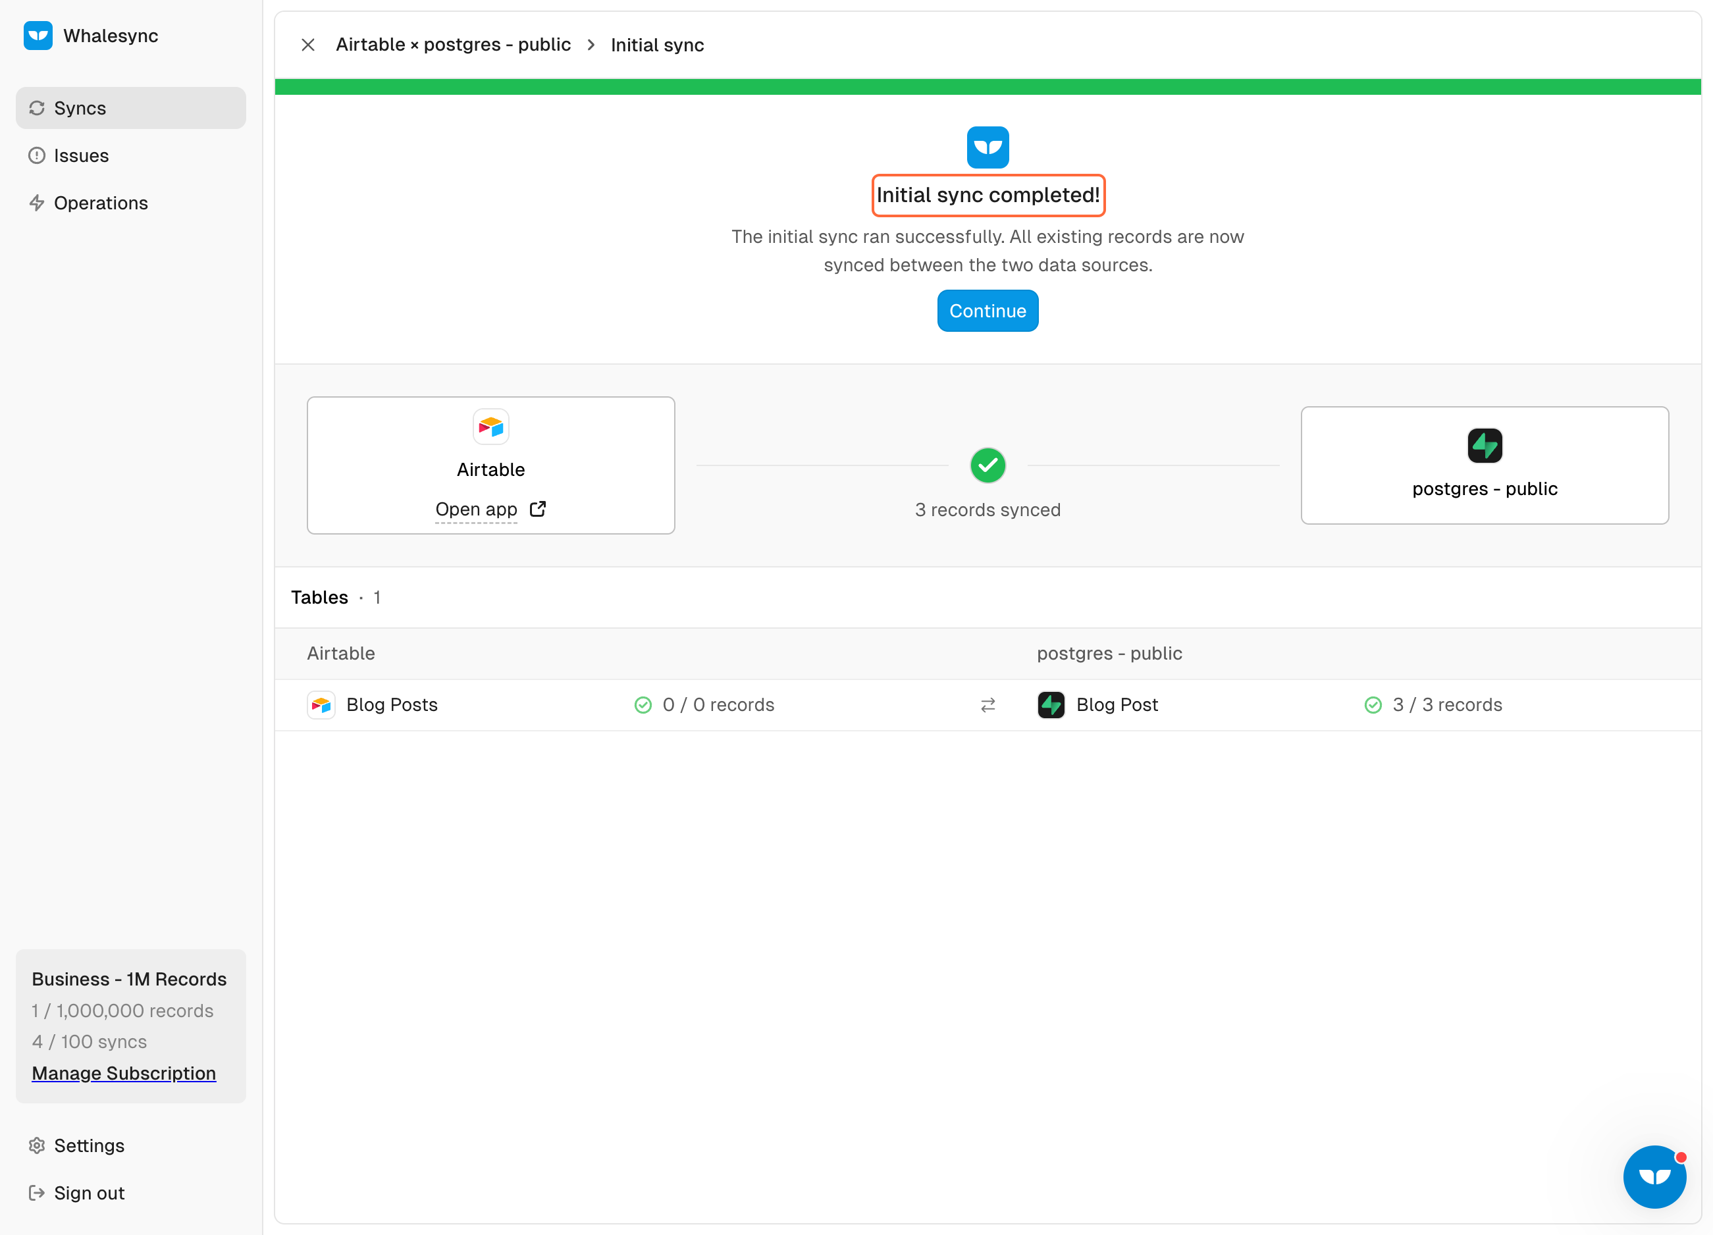The height and width of the screenshot is (1235, 1713).
Task: Open the Manage Subscription link
Action: point(124,1072)
